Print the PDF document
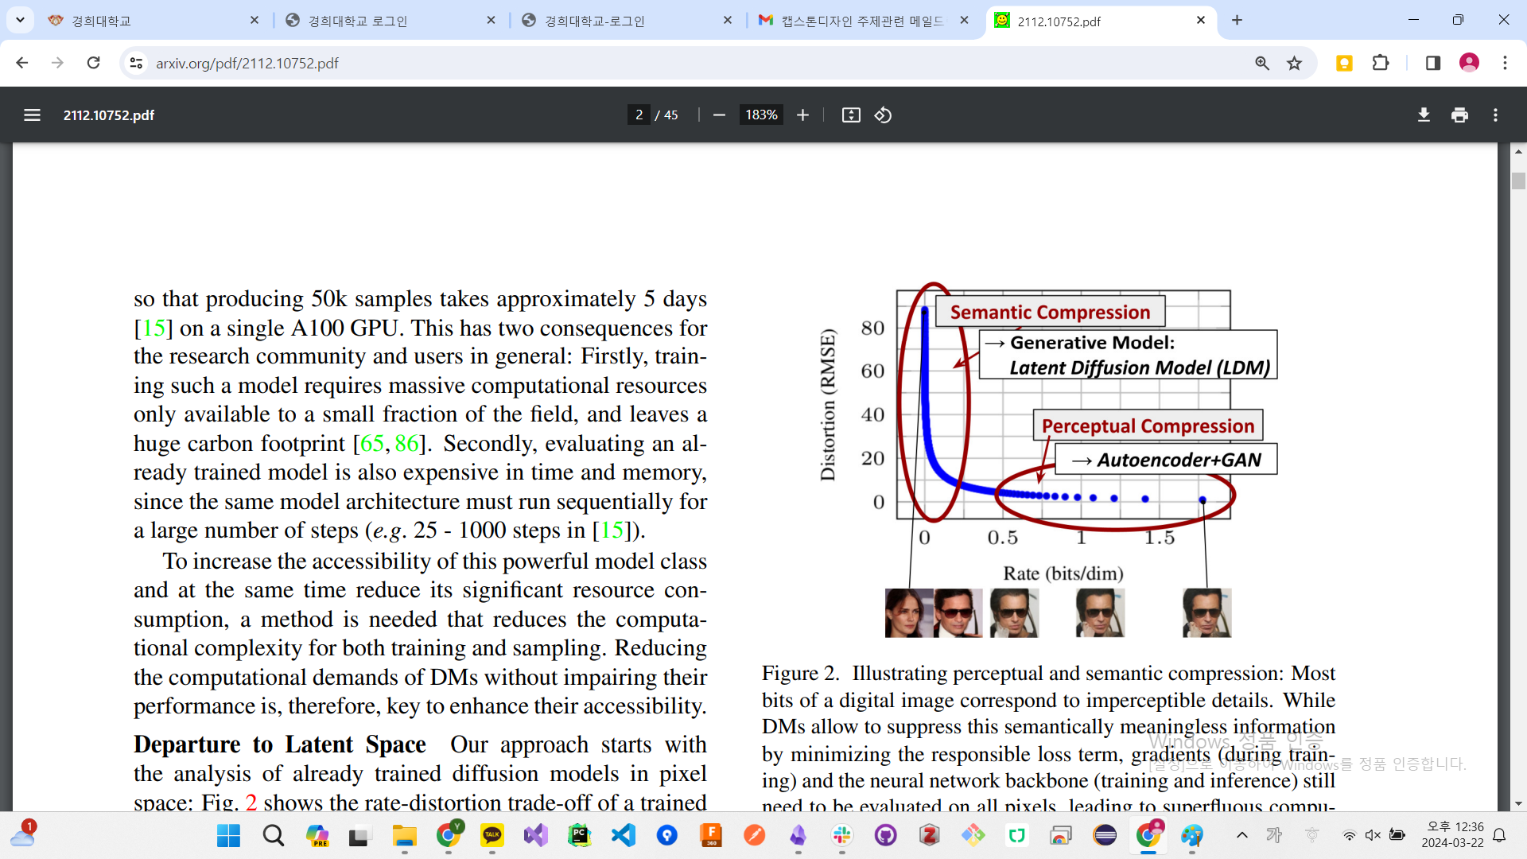Screen dimensions: 1527x859 tap(1459, 115)
